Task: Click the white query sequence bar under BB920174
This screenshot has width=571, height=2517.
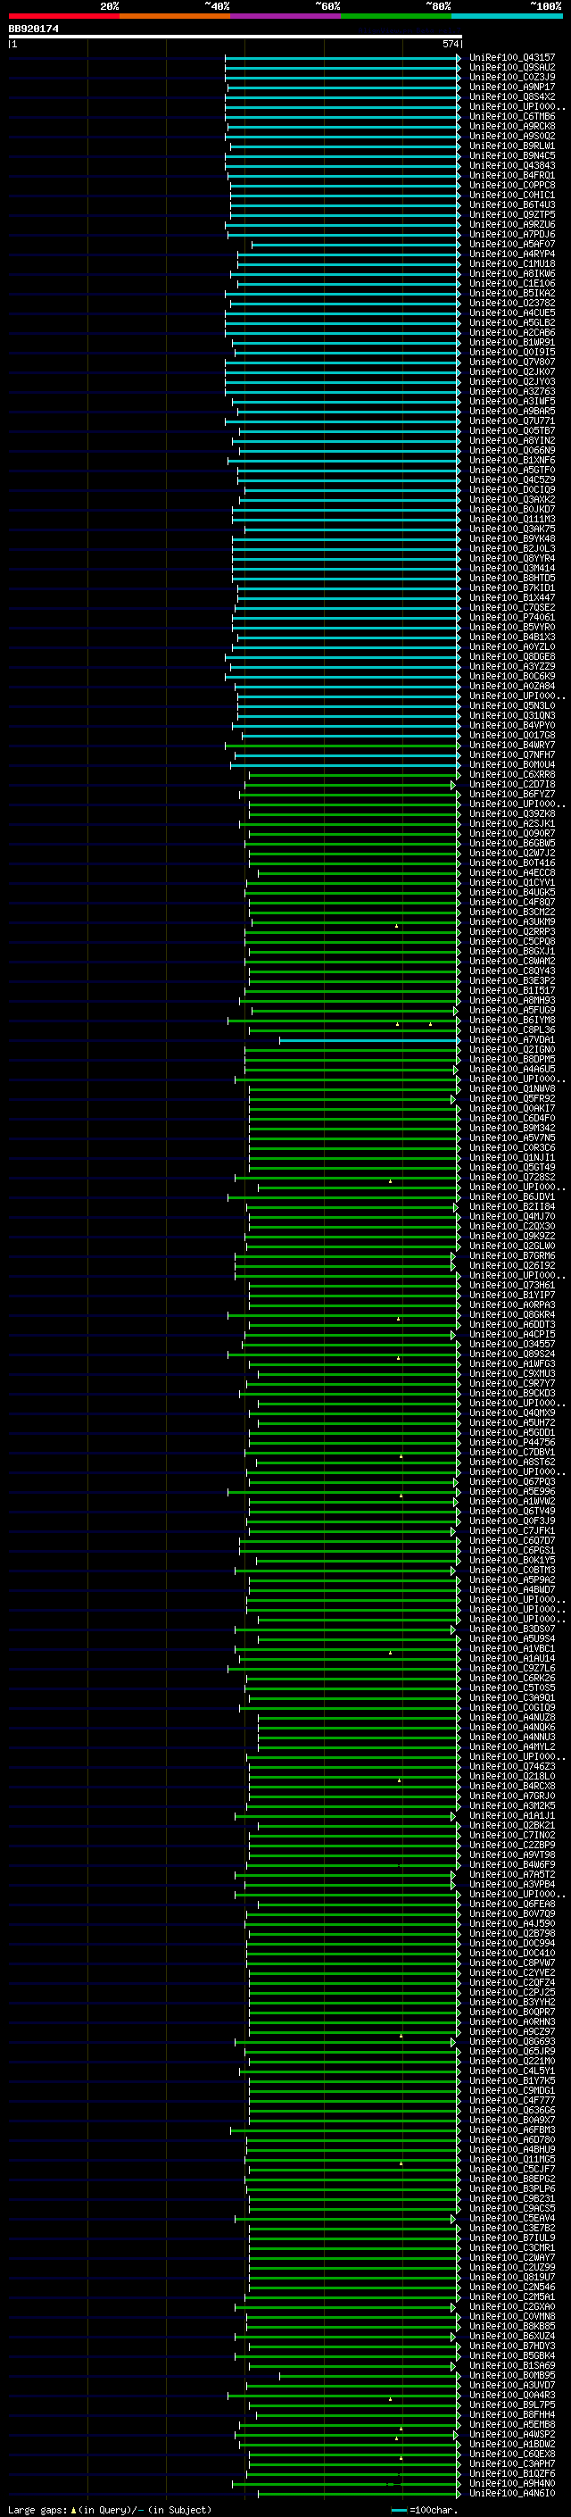Action: click(236, 38)
